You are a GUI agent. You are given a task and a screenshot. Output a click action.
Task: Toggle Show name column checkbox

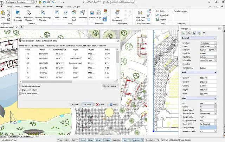(x=20, y=93)
